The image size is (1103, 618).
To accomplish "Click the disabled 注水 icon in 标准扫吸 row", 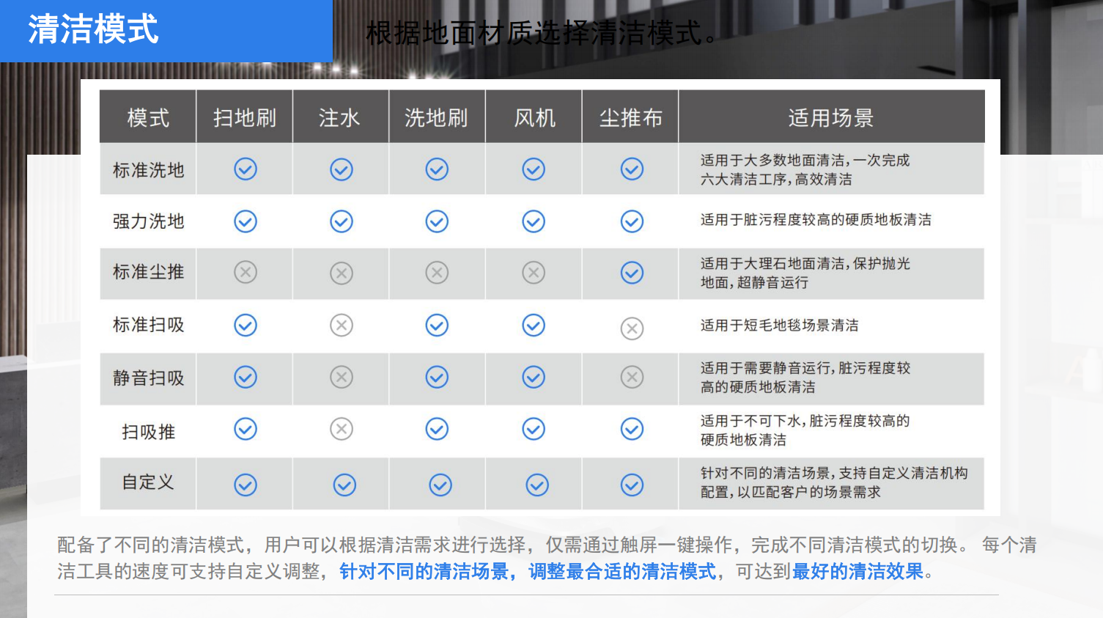I will pos(341,325).
